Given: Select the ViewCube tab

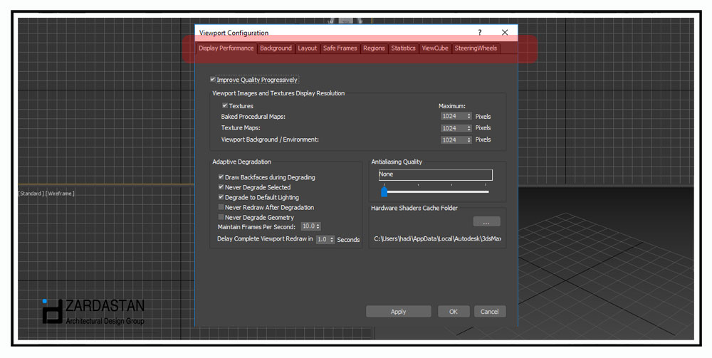Looking at the screenshot, I should pos(434,48).
